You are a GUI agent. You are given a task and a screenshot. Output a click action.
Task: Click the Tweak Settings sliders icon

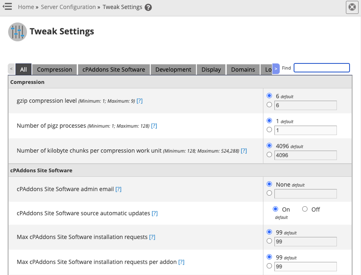17,32
